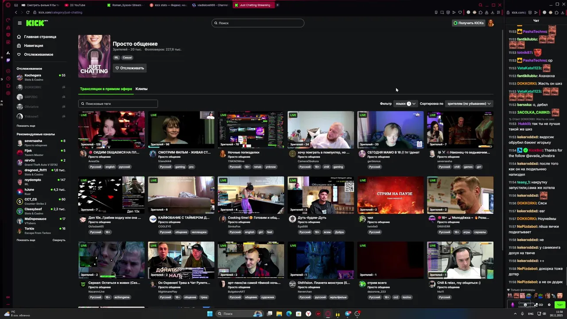
Task: Click the address bar kick.com/category/just-chatting
Action: pos(60,12)
